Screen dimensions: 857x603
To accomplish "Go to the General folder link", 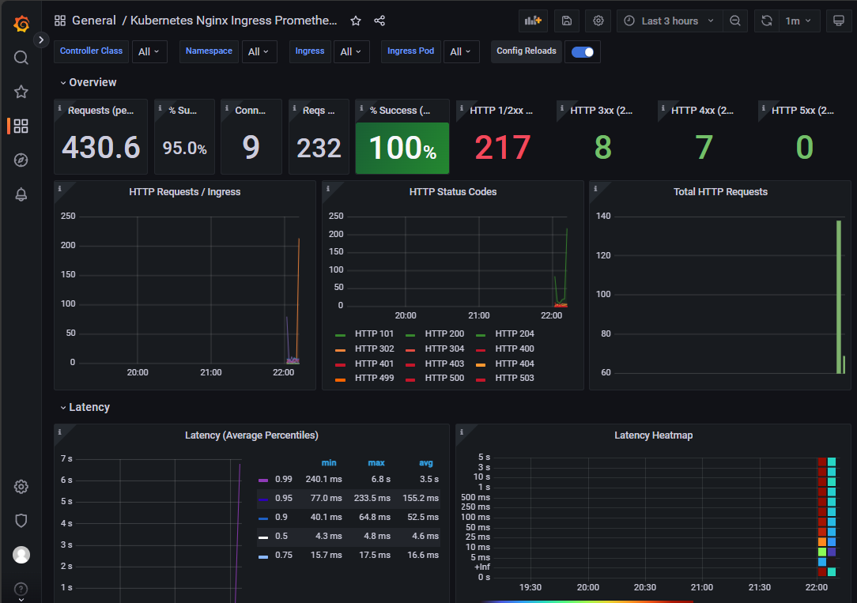I will (94, 21).
